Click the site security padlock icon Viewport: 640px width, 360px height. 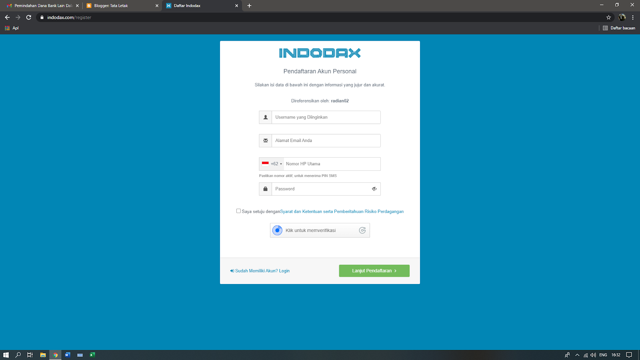tap(42, 17)
